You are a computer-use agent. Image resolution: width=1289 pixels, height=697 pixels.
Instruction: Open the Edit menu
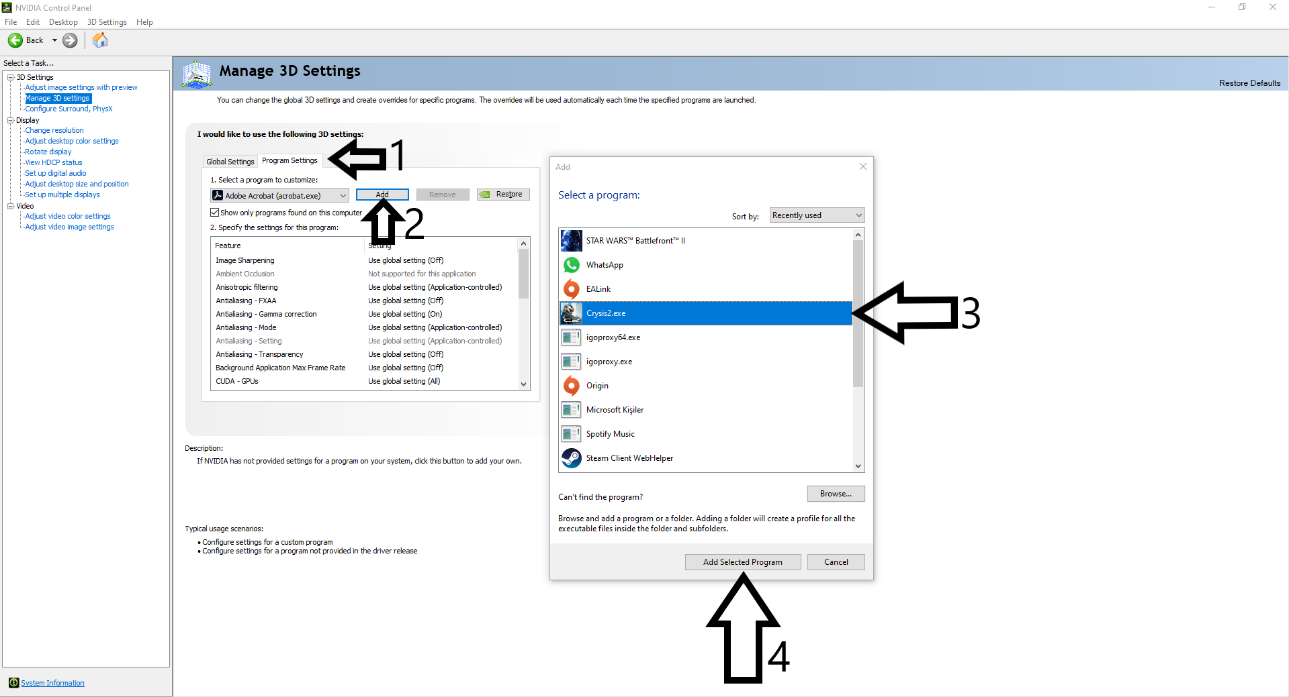[x=33, y=22]
